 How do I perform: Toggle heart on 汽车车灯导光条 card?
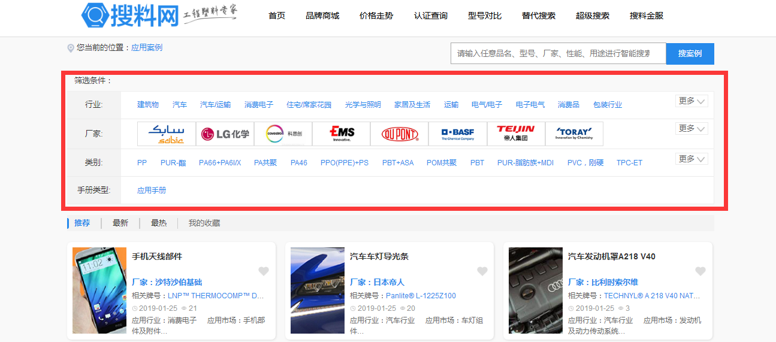(482, 271)
